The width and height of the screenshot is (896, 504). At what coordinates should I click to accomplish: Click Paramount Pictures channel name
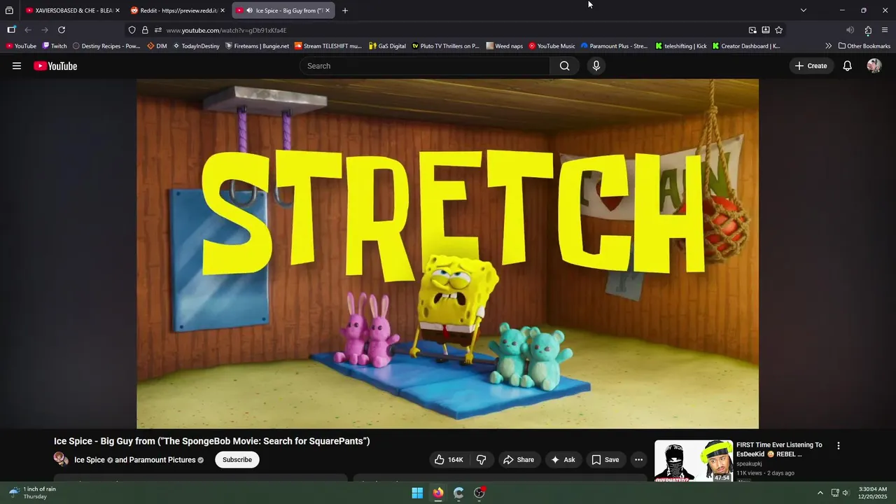[160, 460]
